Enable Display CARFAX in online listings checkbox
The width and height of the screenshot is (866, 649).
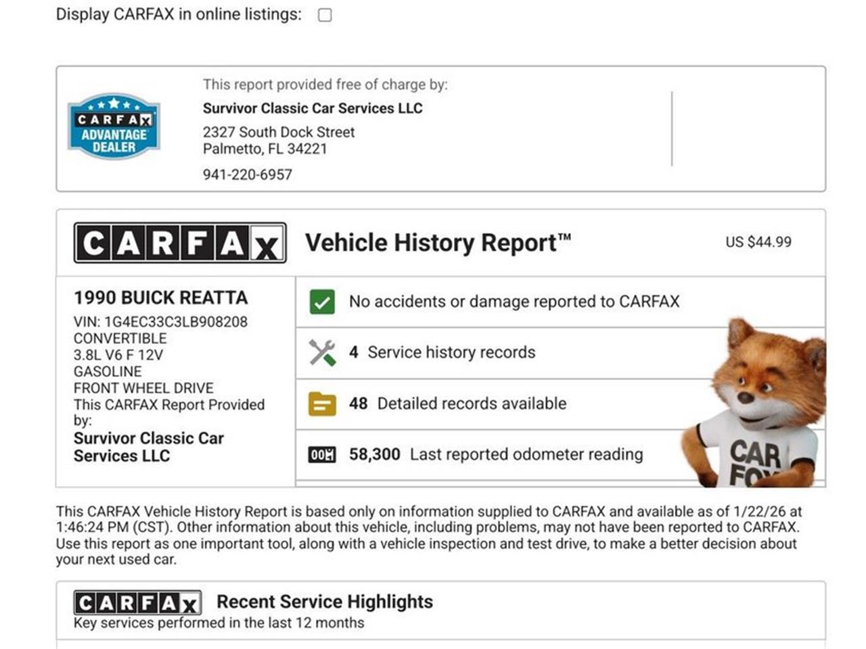(x=325, y=15)
